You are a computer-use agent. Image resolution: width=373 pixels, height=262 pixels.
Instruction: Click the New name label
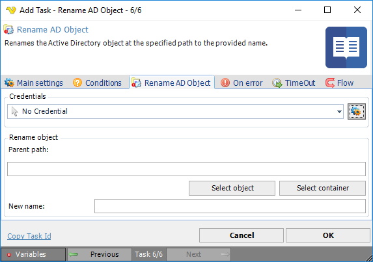(27, 206)
